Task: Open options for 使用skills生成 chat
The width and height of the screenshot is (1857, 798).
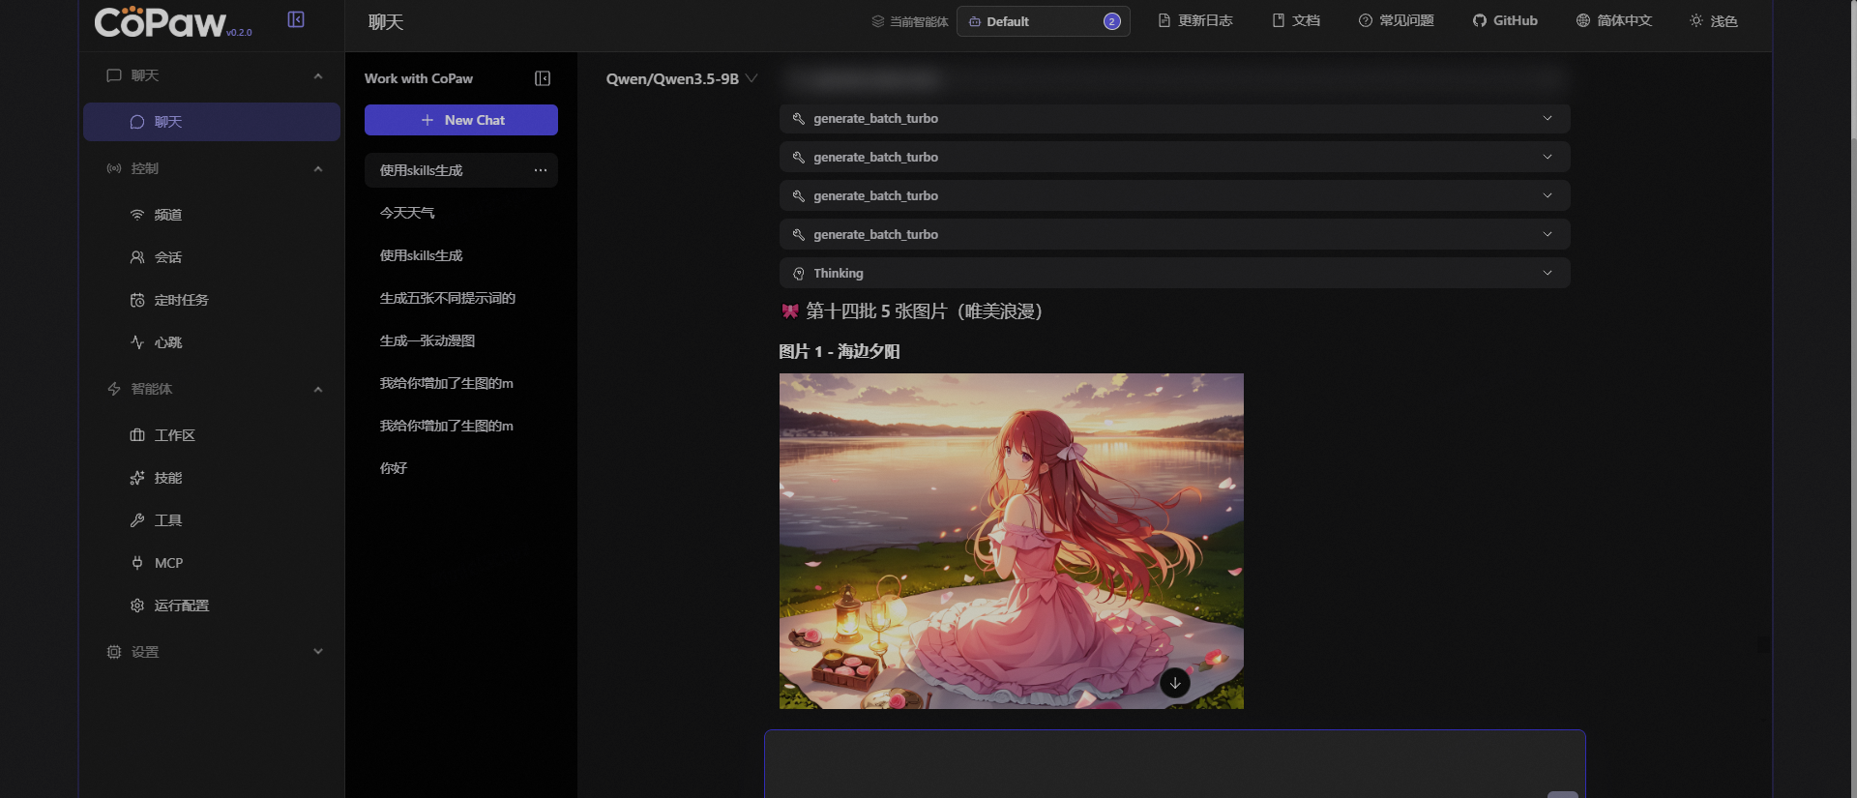Action: coord(541,170)
